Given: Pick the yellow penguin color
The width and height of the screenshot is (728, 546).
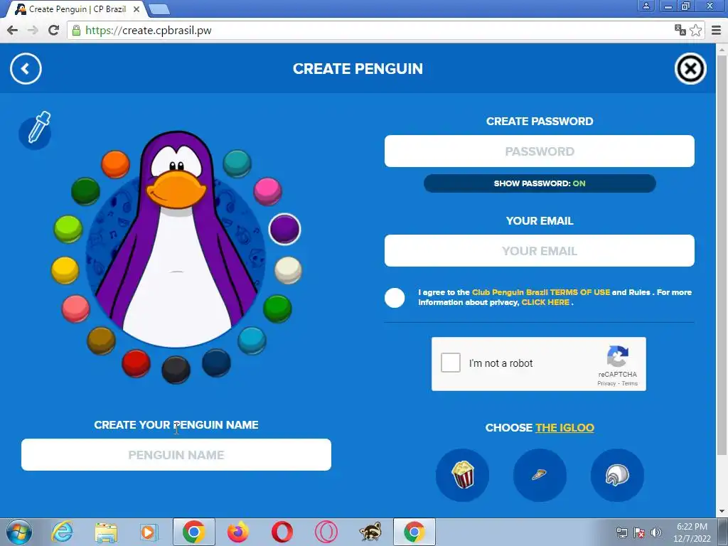Looking at the screenshot, I should 65,269.
